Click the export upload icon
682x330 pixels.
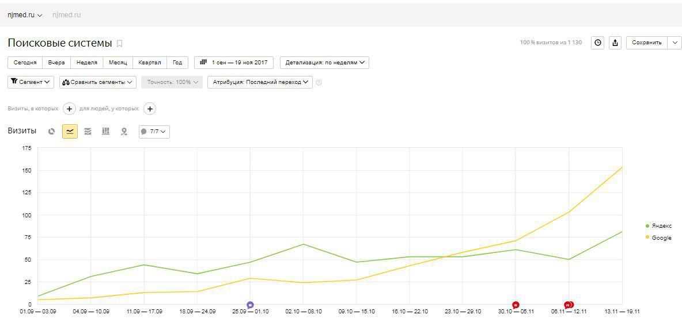tap(615, 43)
